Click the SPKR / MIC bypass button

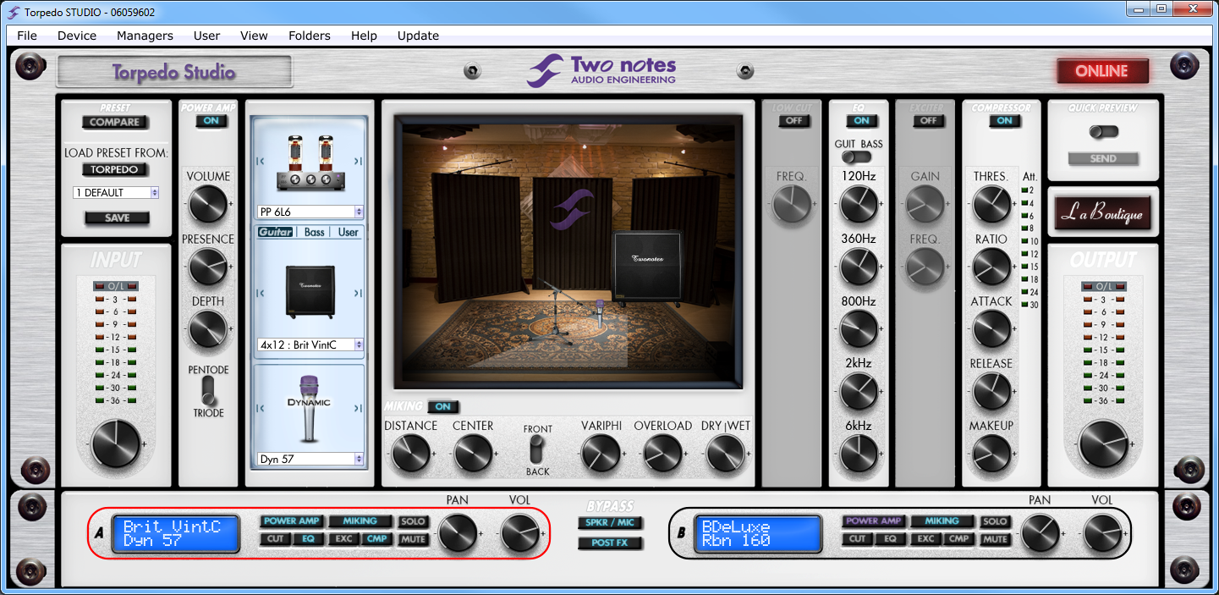click(x=611, y=522)
